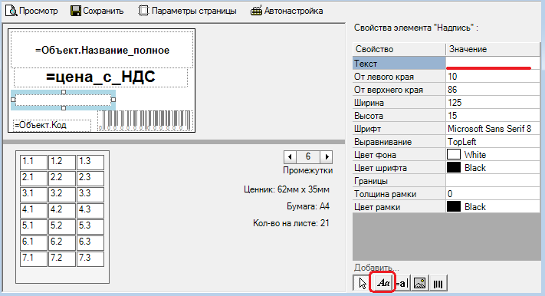Click the Текст property value field
The height and width of the screenshot is (296, 545).
coord(493,64)
